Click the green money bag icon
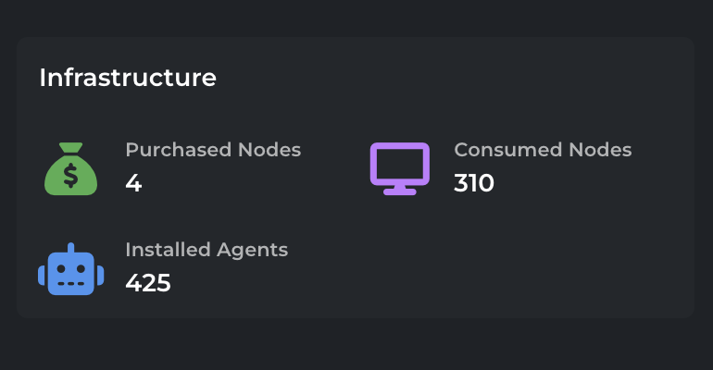 (70, 169)
